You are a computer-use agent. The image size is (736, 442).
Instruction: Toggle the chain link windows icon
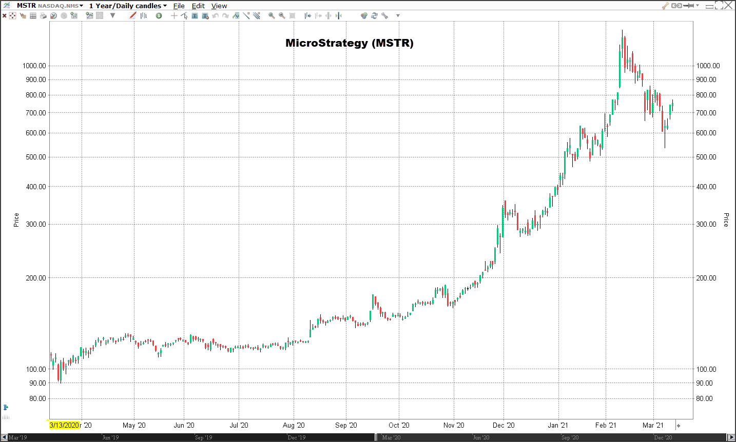[x=676, y=6]
